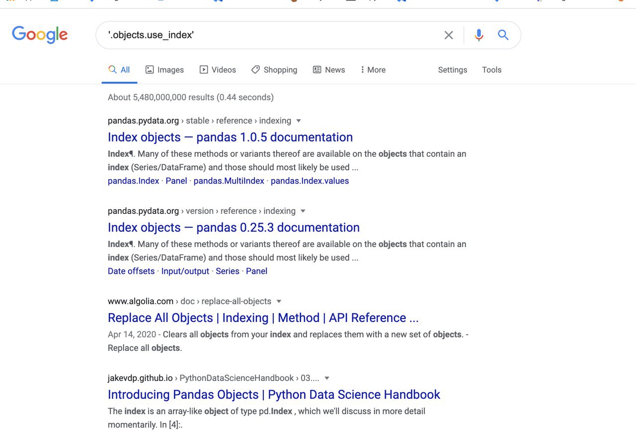
Task: Click the www.algolia.com breadcrumb URL
Action: [189, 301]
